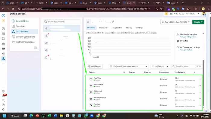Open the help question-mark icon in the sidebar
The width and height of the screenshot is (211, 119).
pos(3,105)
